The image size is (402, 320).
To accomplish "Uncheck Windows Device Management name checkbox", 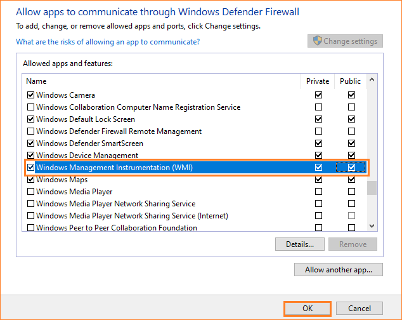I will click(x=31, y=156).
